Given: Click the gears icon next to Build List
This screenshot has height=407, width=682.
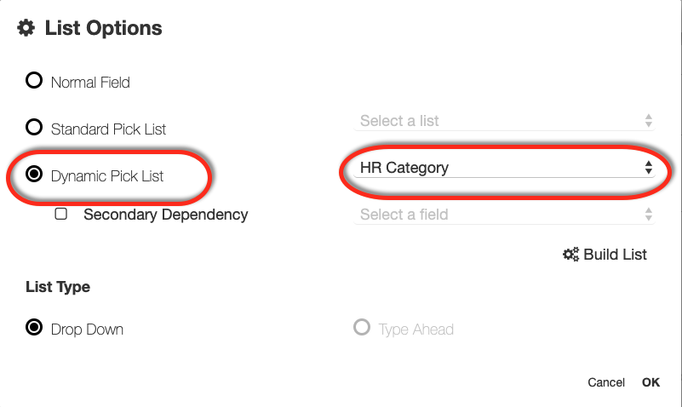Looking at the screenshot, I should [x=570, y=255].
